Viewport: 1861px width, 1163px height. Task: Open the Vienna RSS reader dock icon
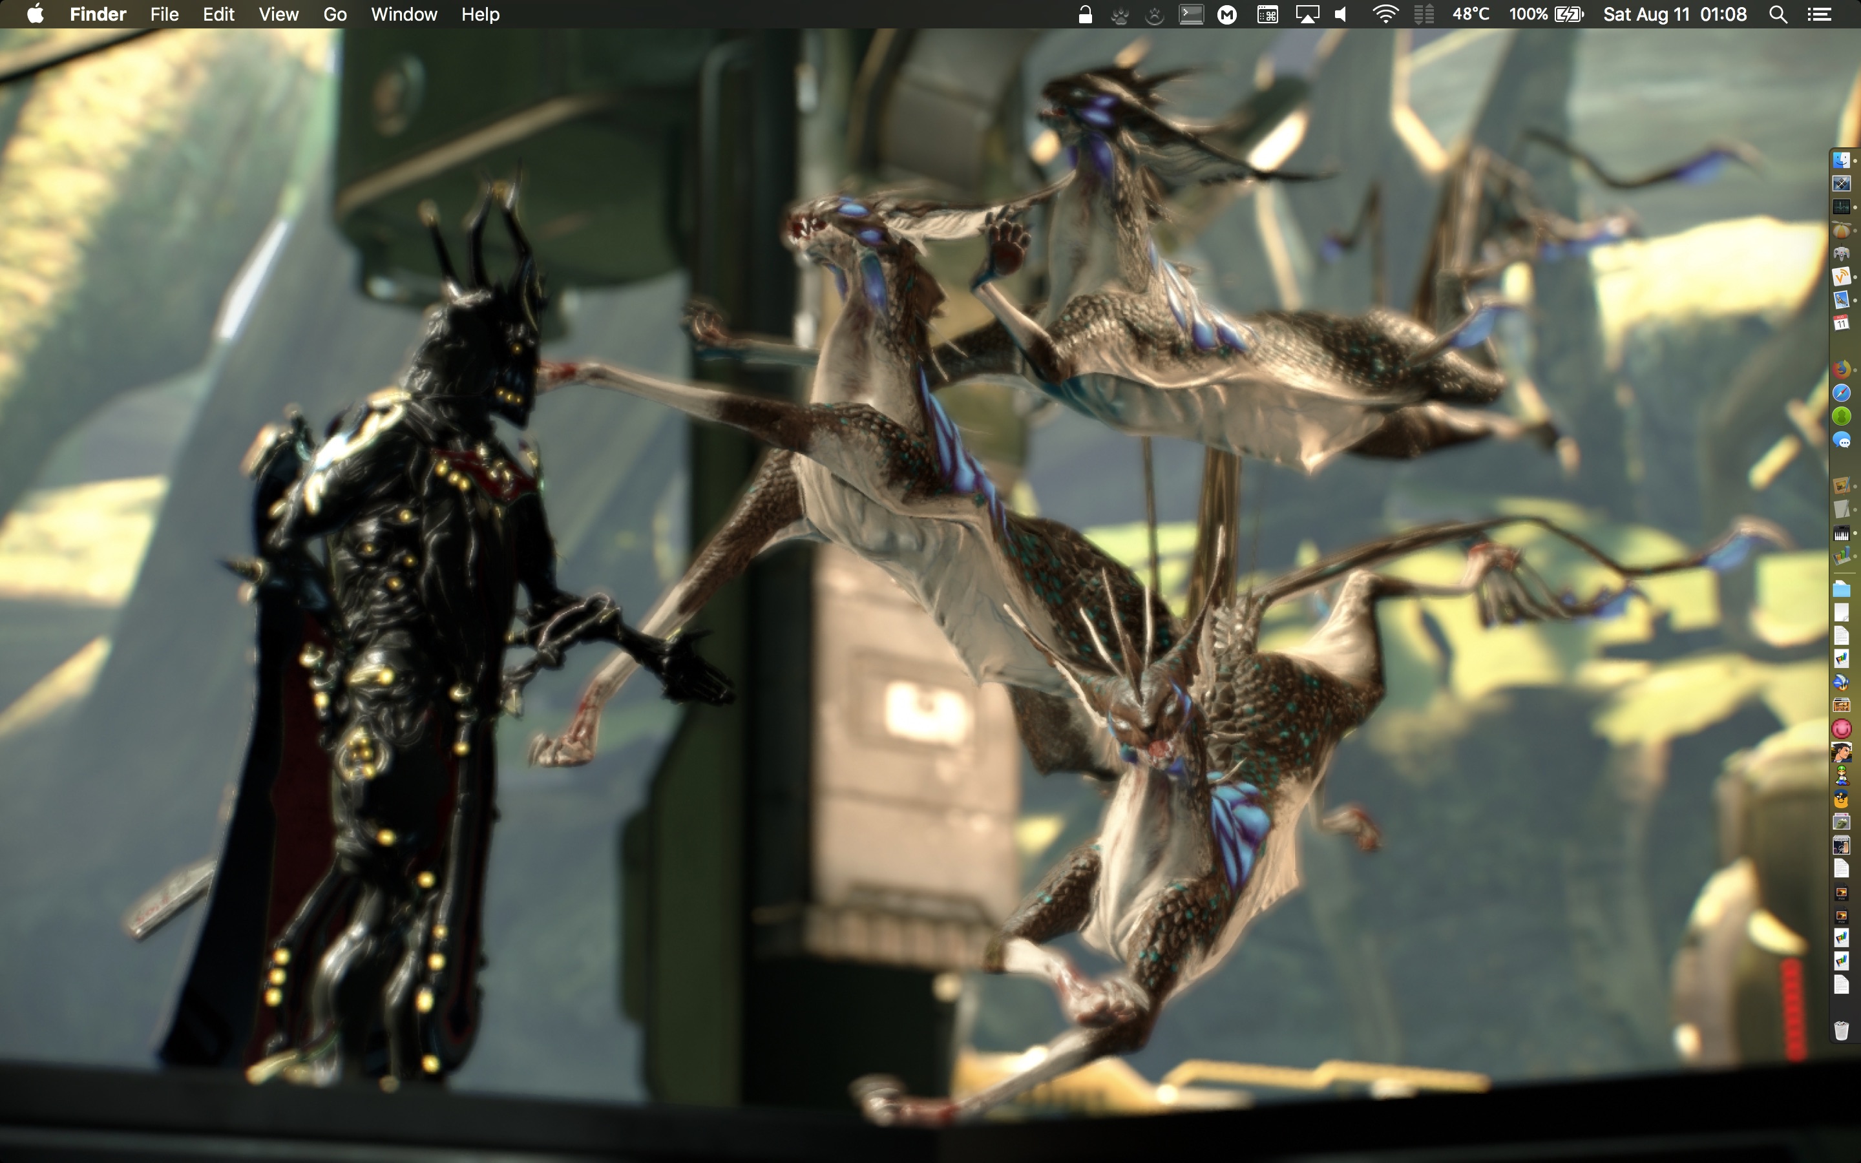[1841, 276]
